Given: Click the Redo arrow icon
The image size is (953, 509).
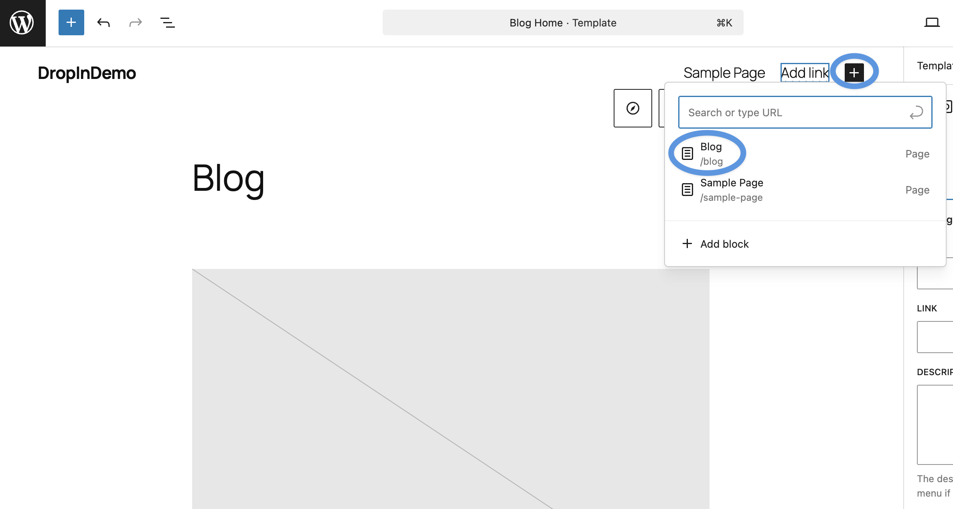Looking at the screenshot, I should 135,22.
